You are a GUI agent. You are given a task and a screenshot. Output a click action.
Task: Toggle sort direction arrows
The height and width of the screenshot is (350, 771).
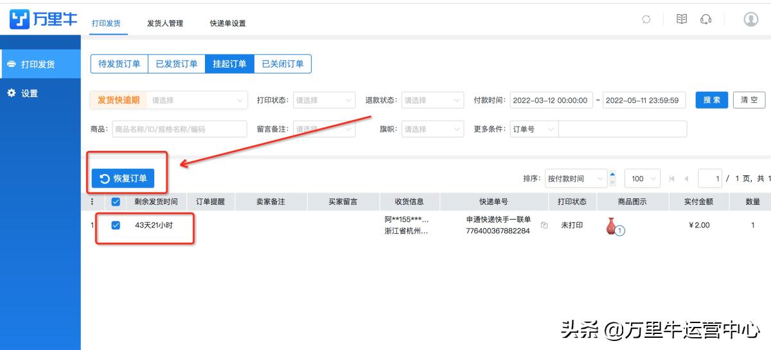[612, 179]
